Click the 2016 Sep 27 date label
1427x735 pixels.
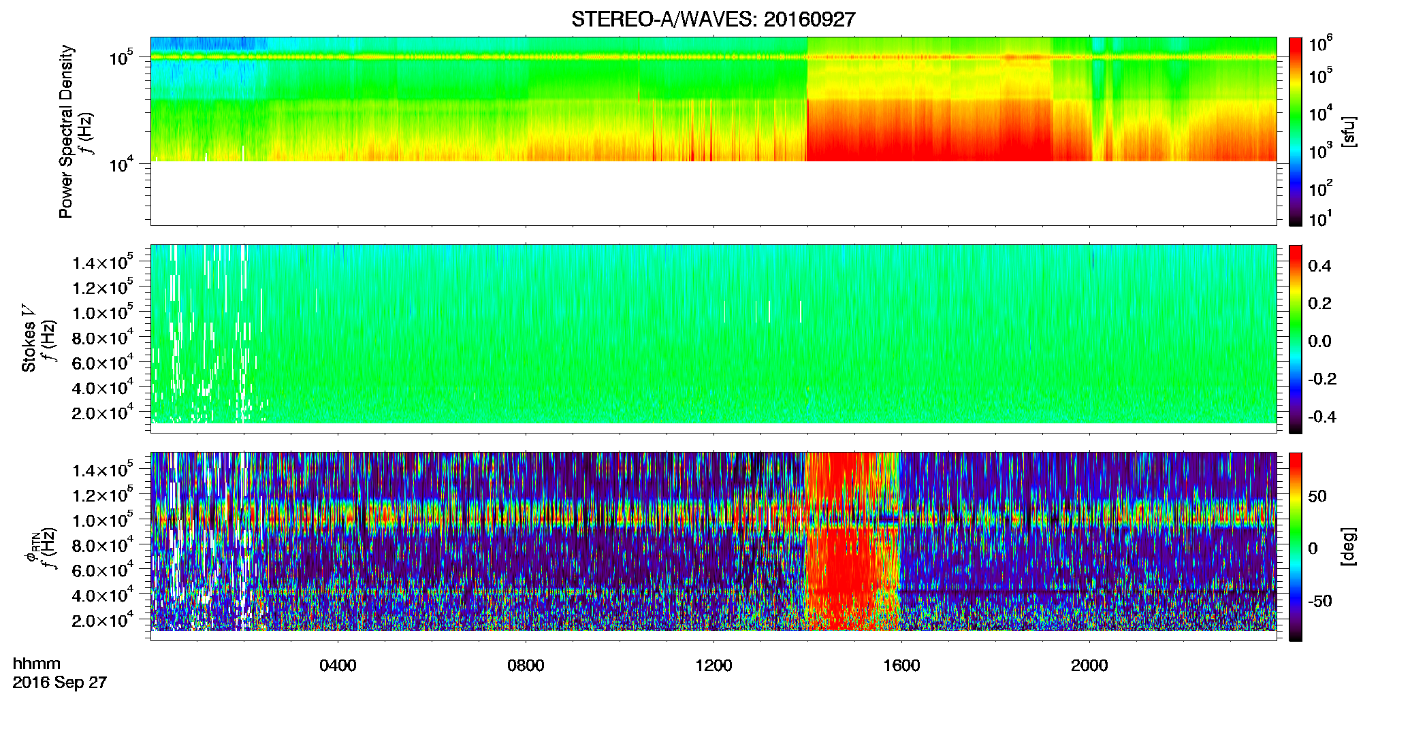click(60, 682)
